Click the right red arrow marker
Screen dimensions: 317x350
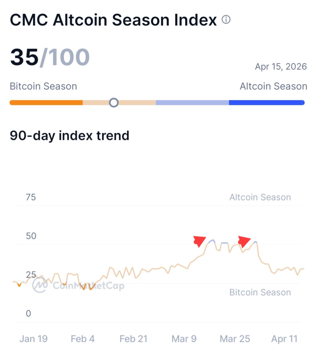[244, 241]
